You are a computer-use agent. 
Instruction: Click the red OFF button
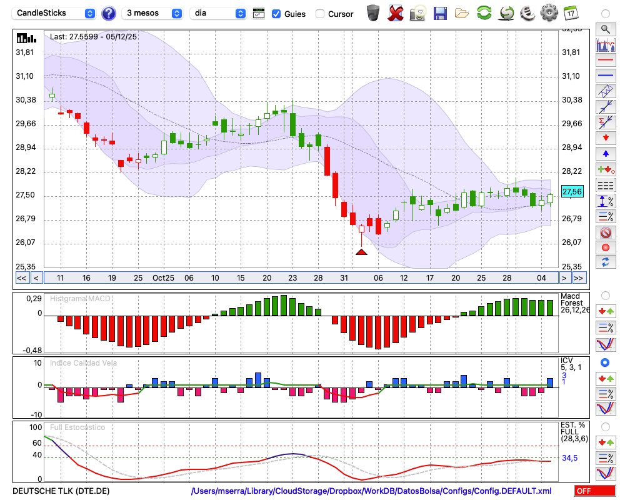pyautogui.click(x=594, y=491)
